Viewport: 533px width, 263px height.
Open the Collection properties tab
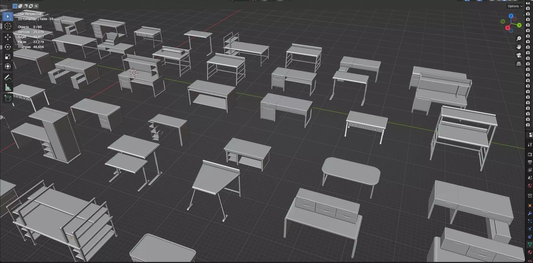[530, 196]
